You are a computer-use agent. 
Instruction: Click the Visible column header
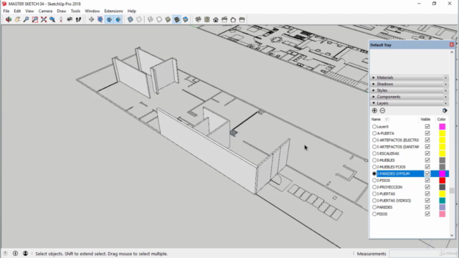pyautogui.click(x=425, y=120)
